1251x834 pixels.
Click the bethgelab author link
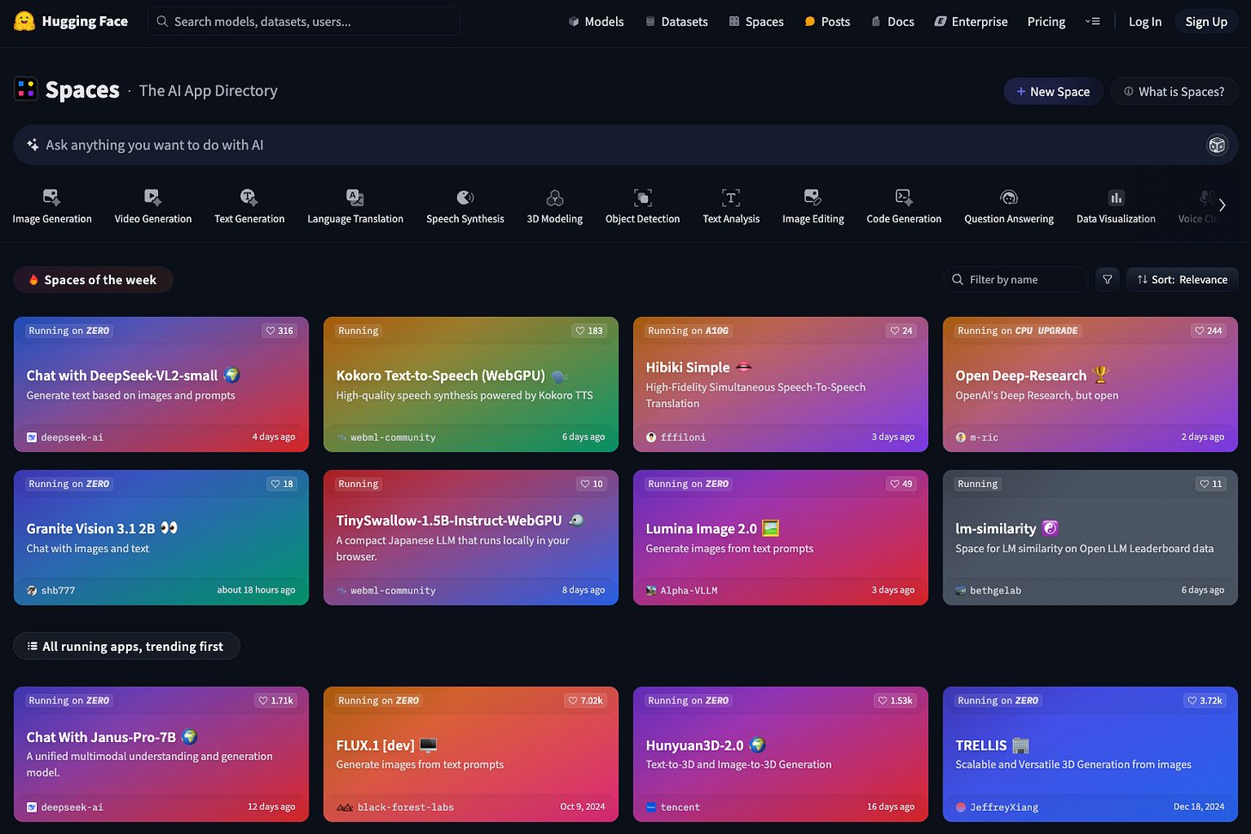point(988,590)
